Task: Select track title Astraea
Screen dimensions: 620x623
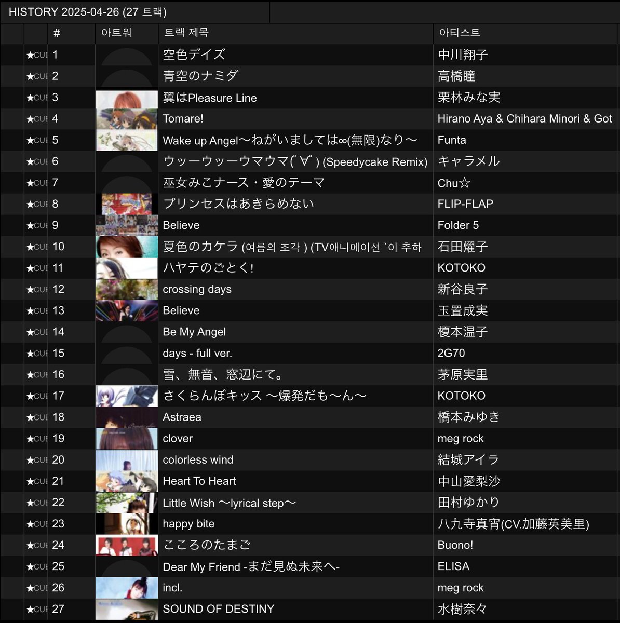Action: 182,417
